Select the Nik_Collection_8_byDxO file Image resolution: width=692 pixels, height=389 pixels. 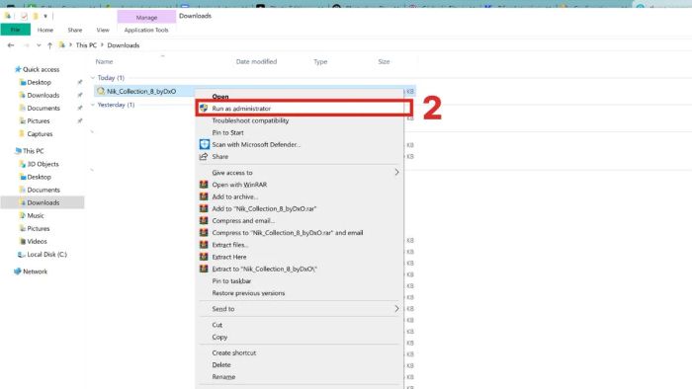(x=141, y=91)
